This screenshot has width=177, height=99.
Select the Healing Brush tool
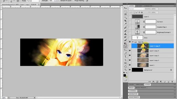coord(125,28)
